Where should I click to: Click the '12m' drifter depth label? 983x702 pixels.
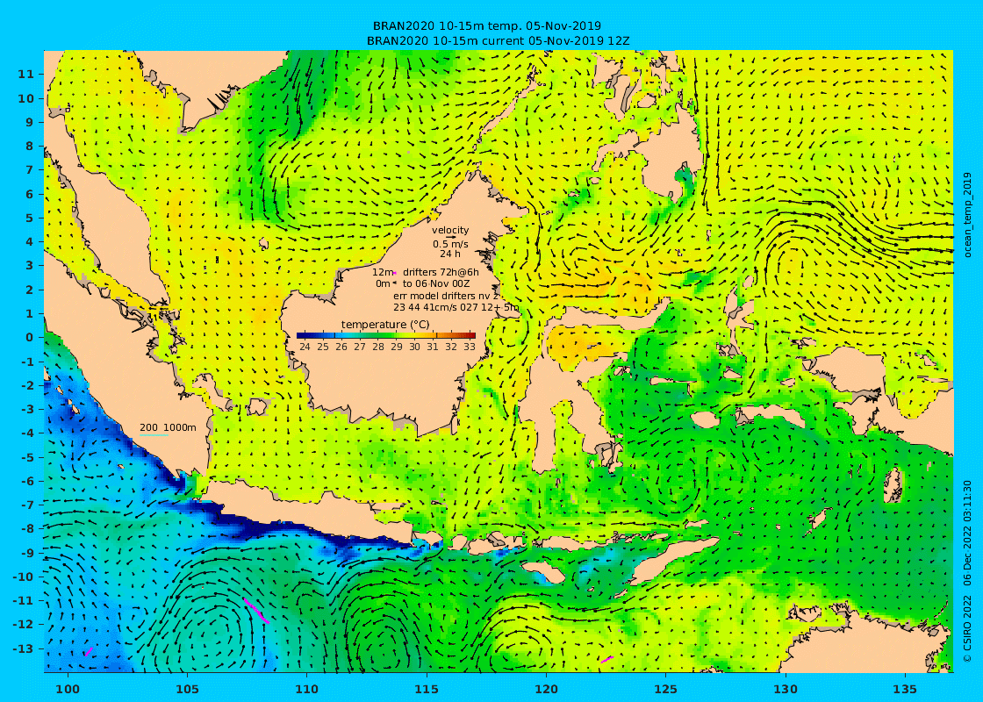382,272
